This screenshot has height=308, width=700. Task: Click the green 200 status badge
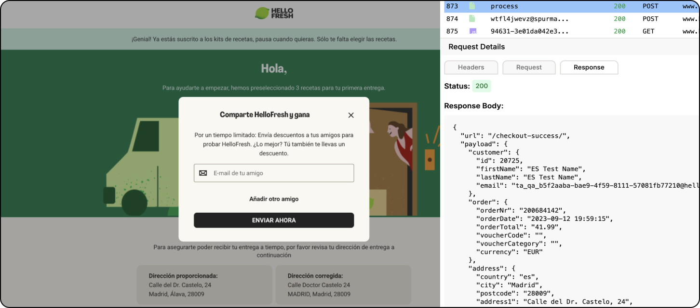[482, 86]
